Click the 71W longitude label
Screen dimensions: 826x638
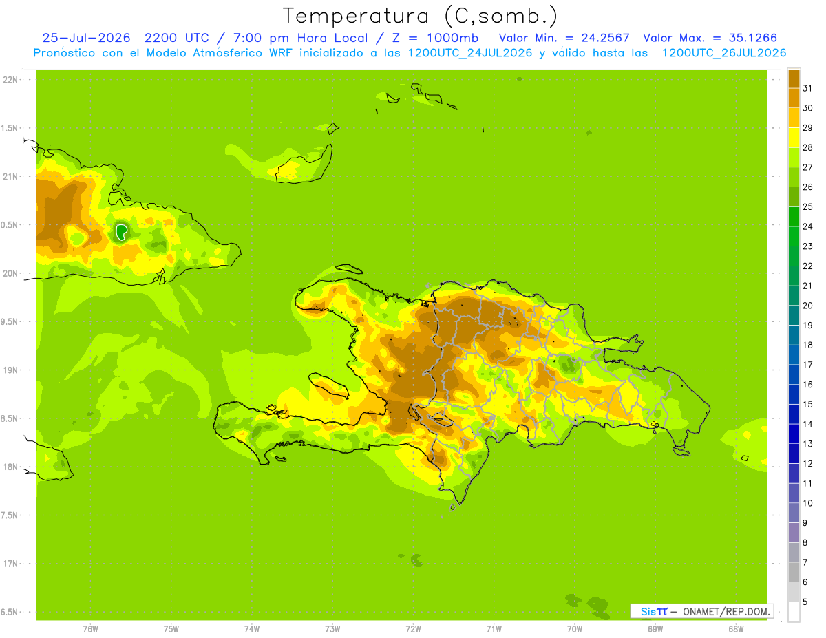494,628
